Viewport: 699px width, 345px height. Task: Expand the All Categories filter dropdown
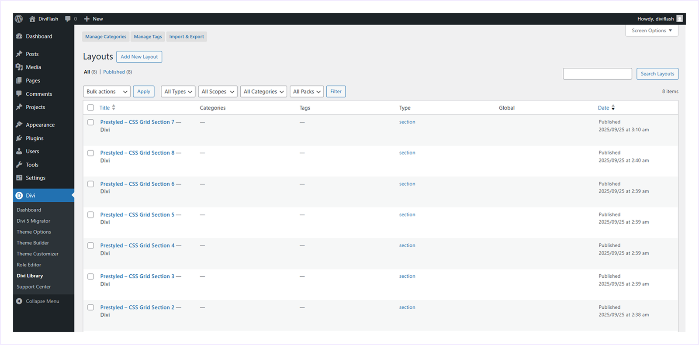[x=263, y=92]
